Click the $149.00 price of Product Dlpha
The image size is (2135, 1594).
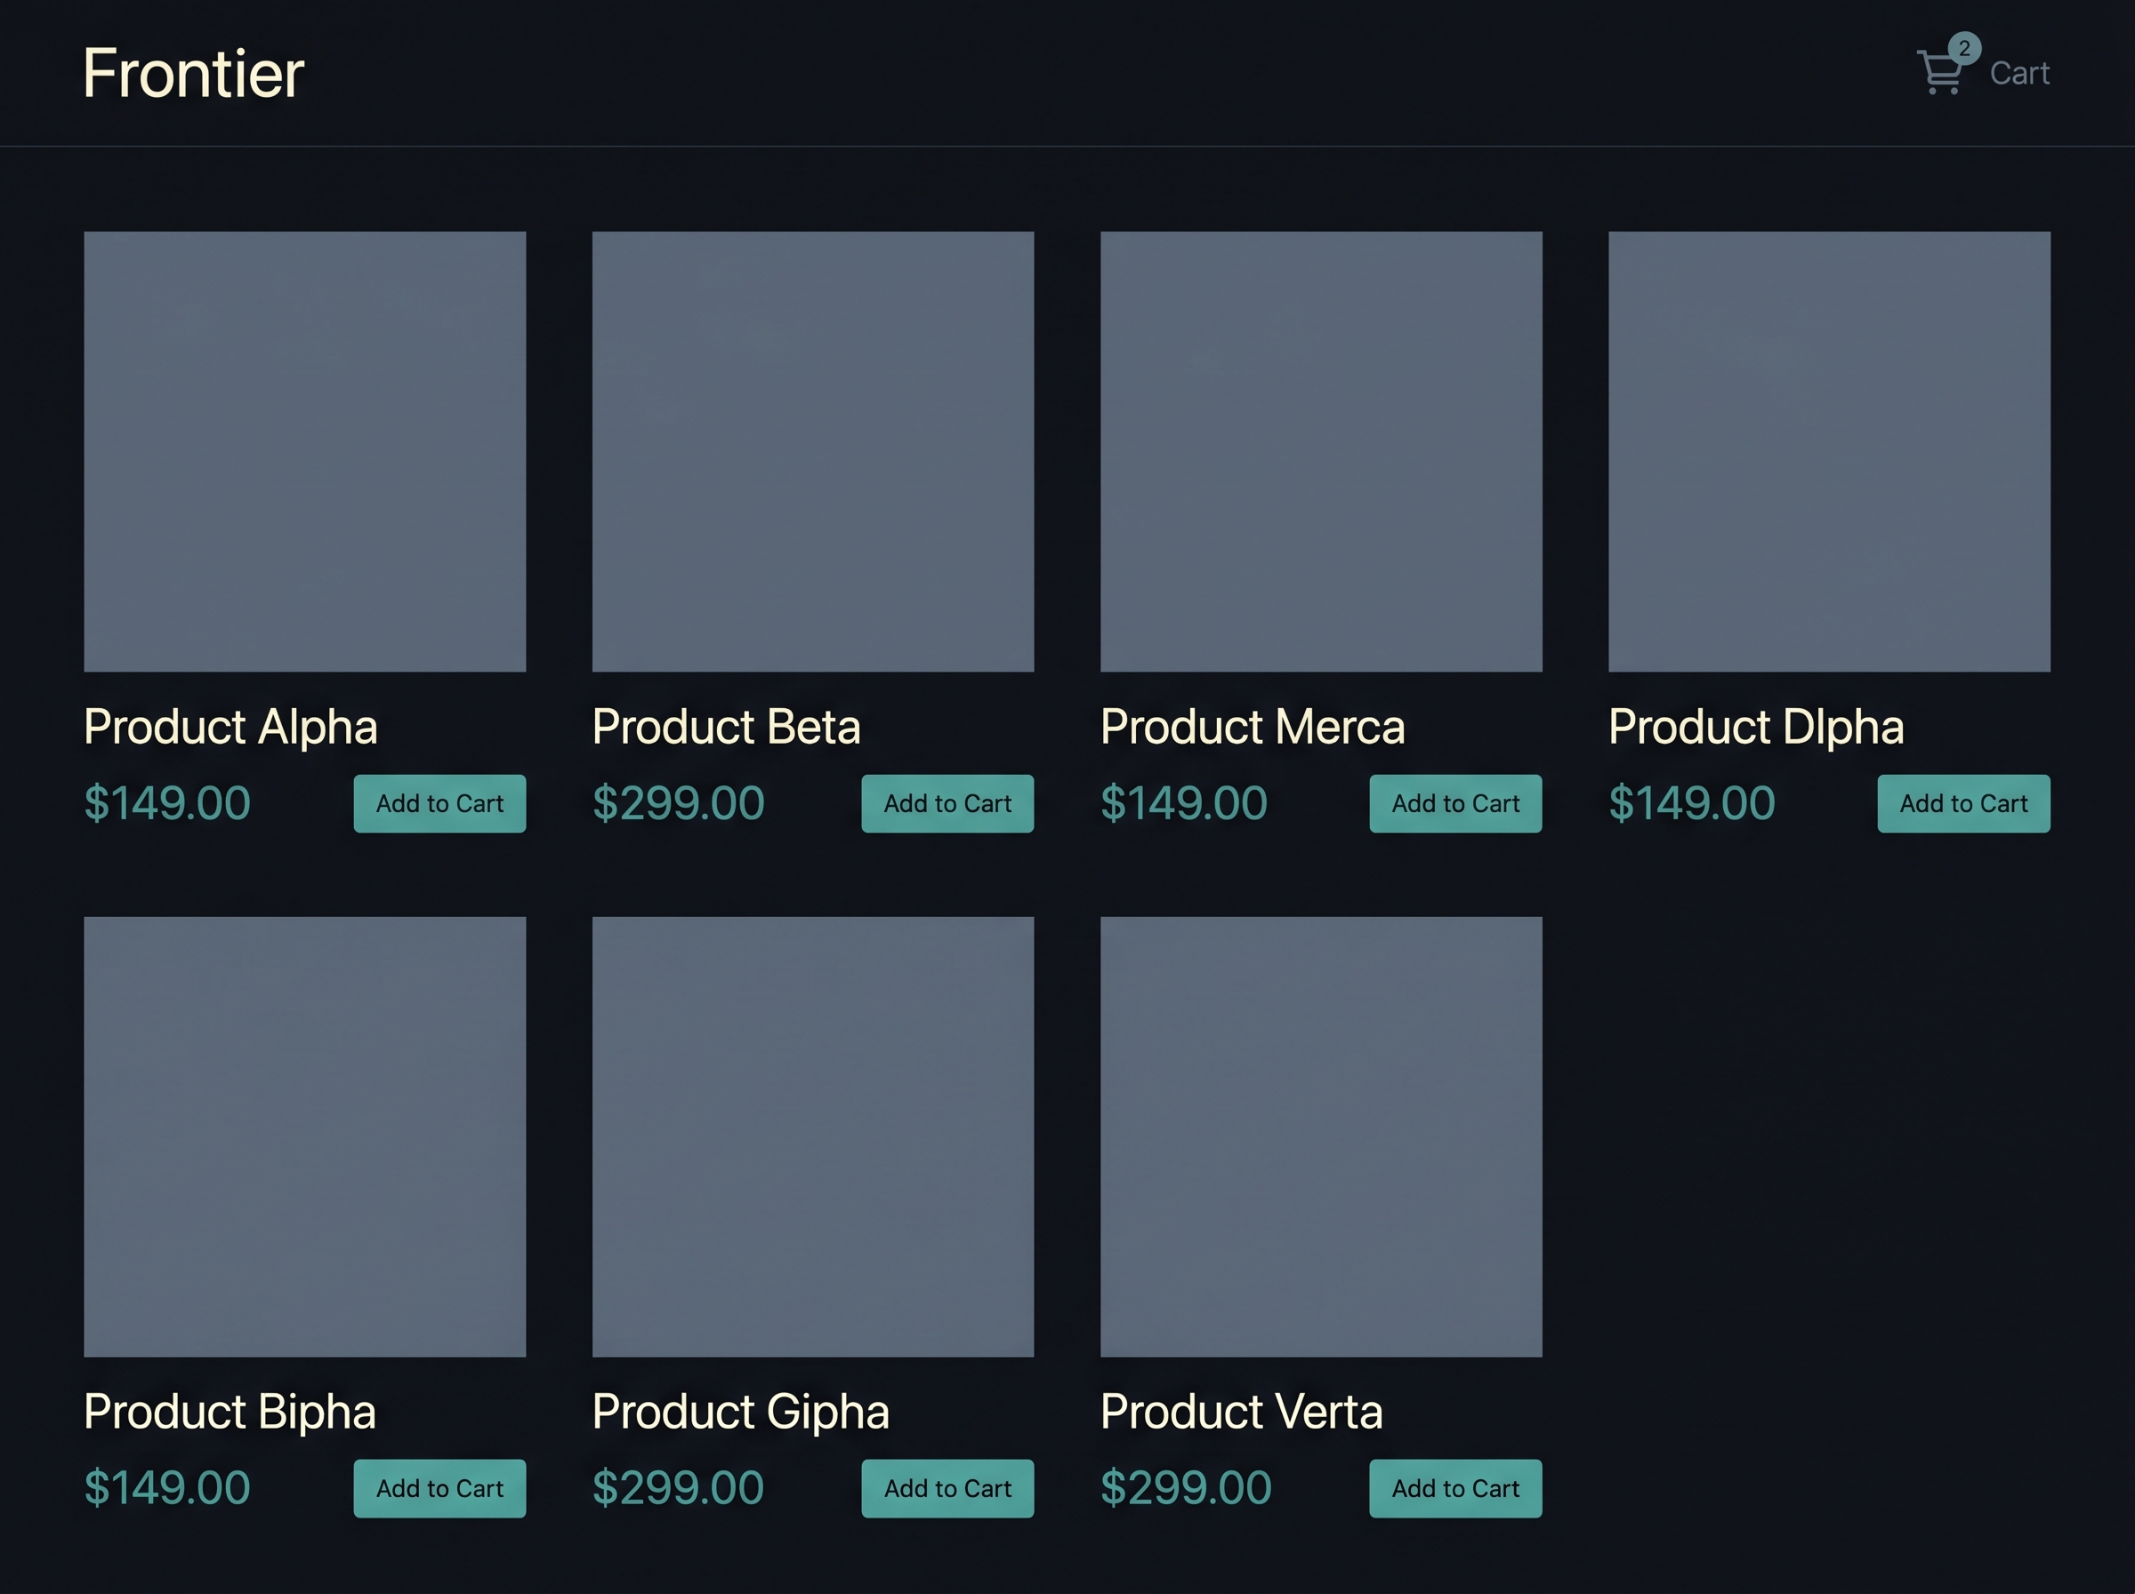tap(1691, 804)
